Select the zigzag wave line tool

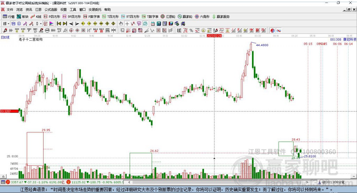152,31
